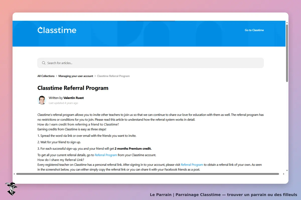Open Referral Program link after 'please visit'

(x=192, y=165)
